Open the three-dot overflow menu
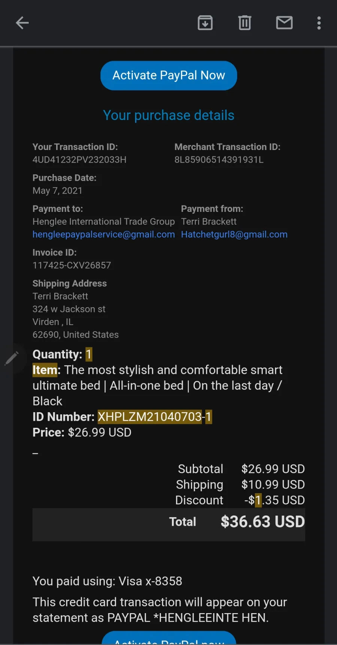 point(319,23)
